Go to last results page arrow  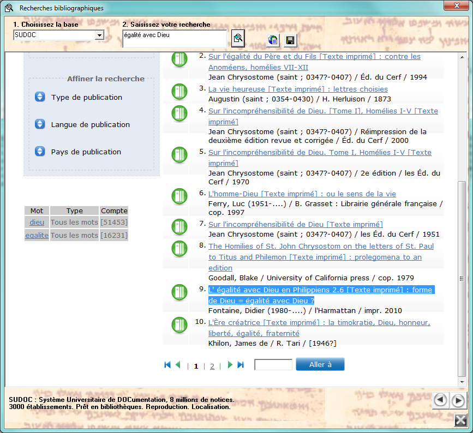[241, 365]
